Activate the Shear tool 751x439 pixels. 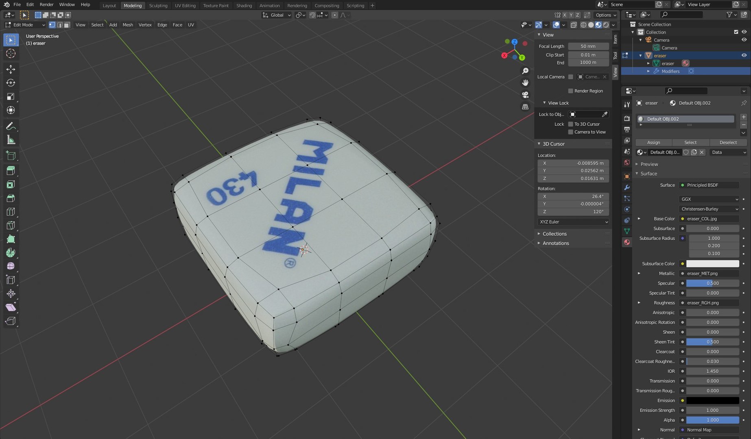click(11, 307)
